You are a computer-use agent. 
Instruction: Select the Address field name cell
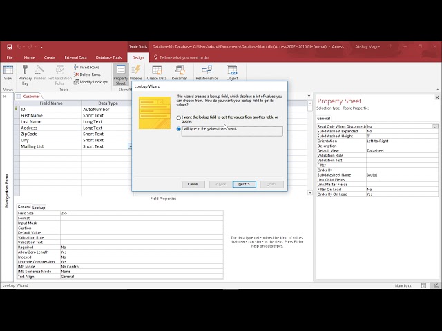click(x=50, y=128)
